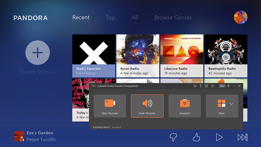Switch to the Top tab in Pandora

[x=110, y=18]
